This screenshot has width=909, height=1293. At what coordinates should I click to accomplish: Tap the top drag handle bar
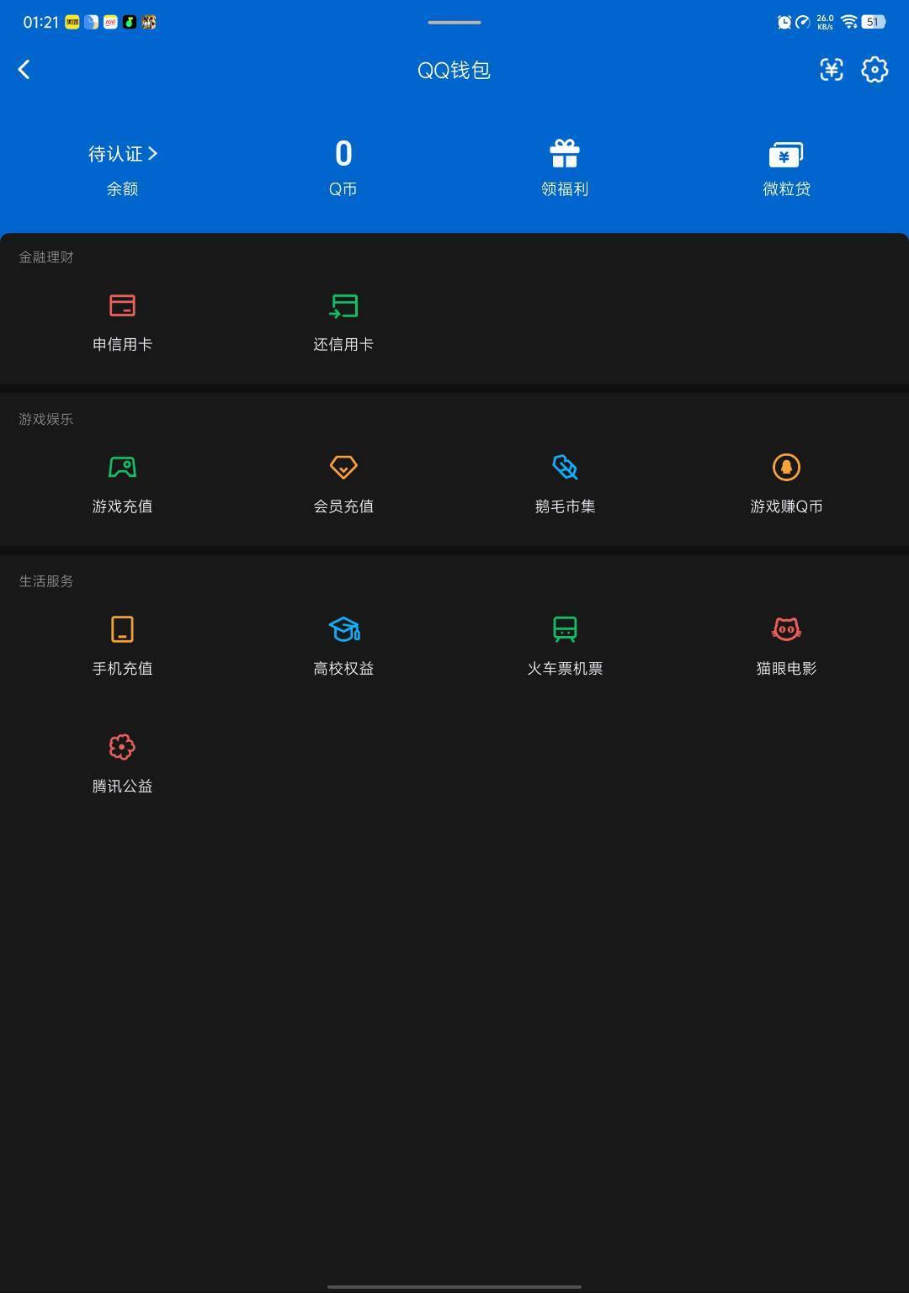pos(454,22)
